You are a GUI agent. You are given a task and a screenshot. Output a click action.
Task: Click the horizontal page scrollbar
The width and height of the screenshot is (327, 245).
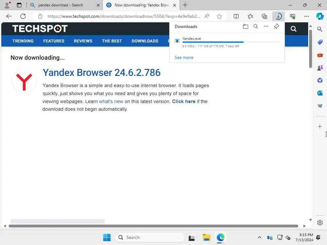[153, 226]
